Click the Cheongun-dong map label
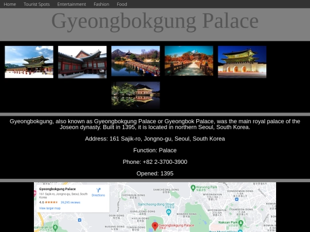This screenshot has height=232, width=310. coord(133,196)
